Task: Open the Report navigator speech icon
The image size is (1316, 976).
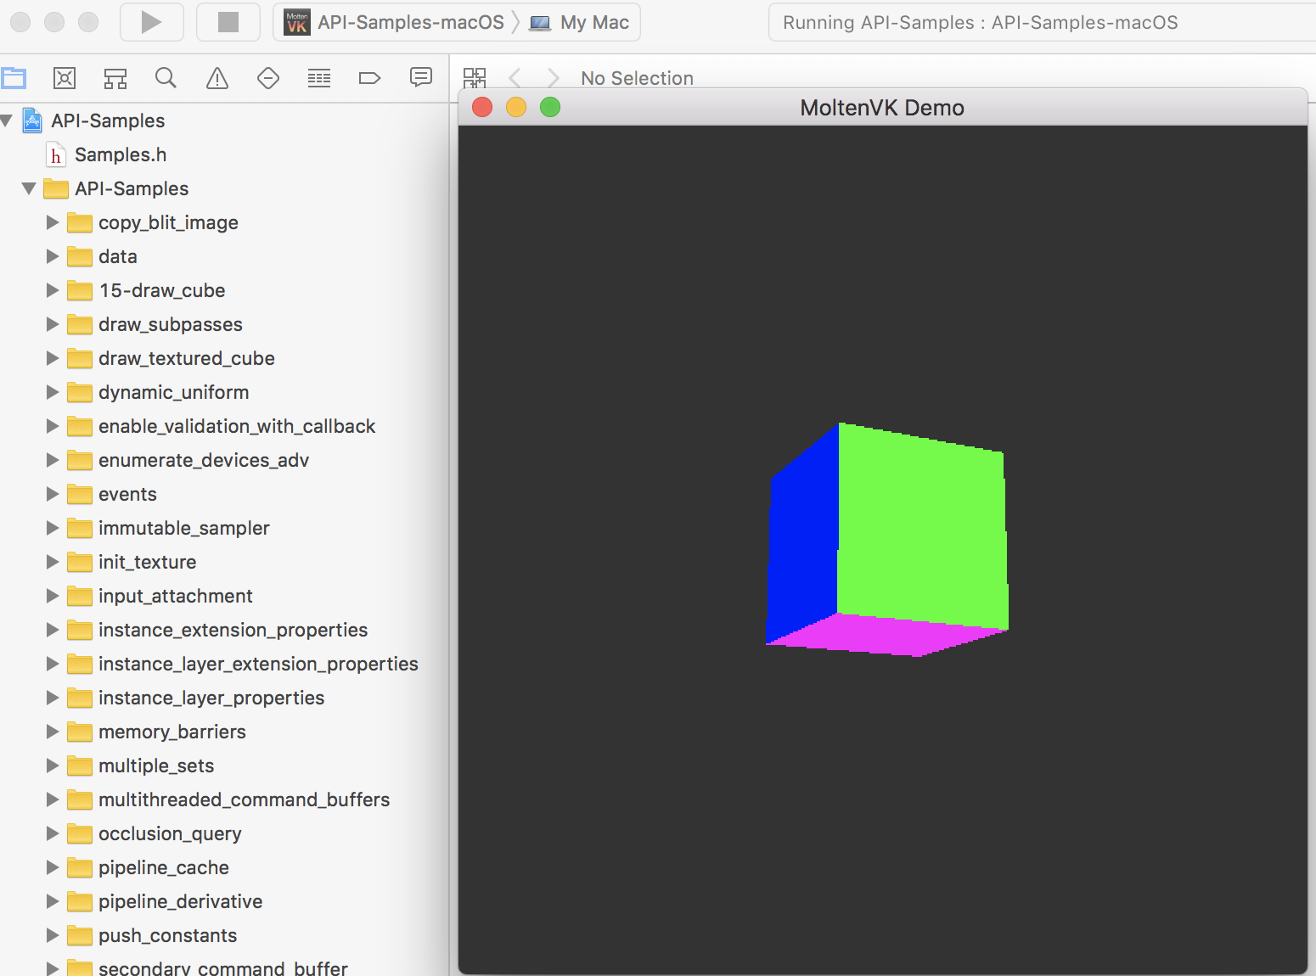Action: click(x=421, y=77)
